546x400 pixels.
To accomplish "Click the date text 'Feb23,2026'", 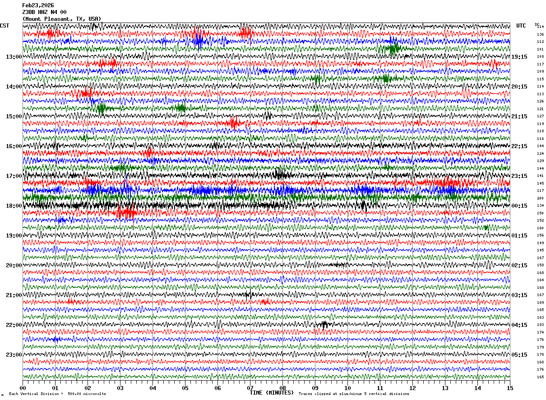I will pyautogui.click(x=38, y=5).
